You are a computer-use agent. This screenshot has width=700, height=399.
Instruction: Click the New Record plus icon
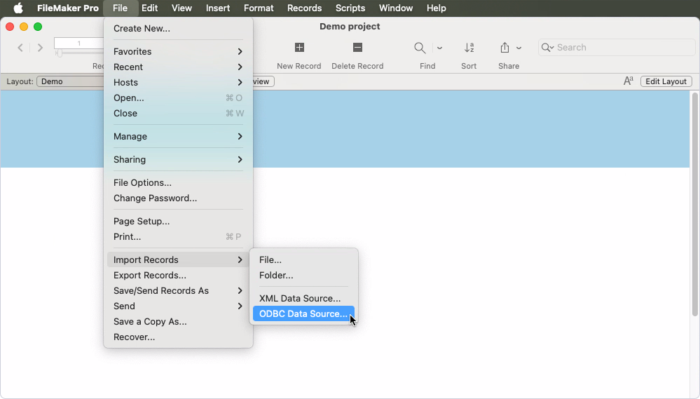[x=300, y=48]
